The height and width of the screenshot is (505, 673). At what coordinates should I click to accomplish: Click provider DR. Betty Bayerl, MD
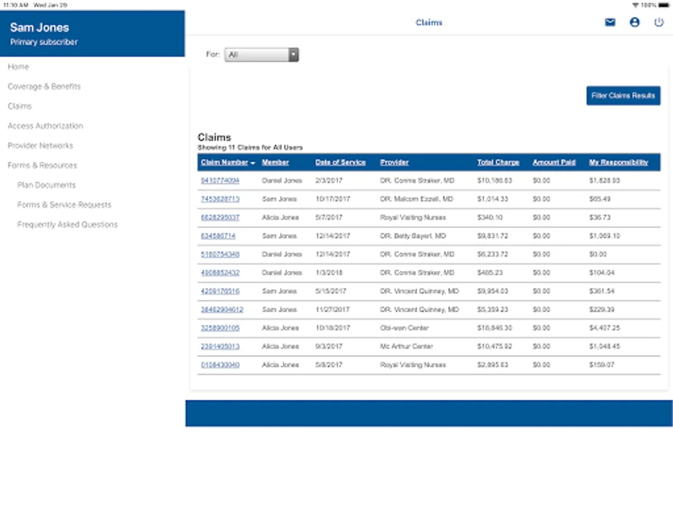(413, 236)
